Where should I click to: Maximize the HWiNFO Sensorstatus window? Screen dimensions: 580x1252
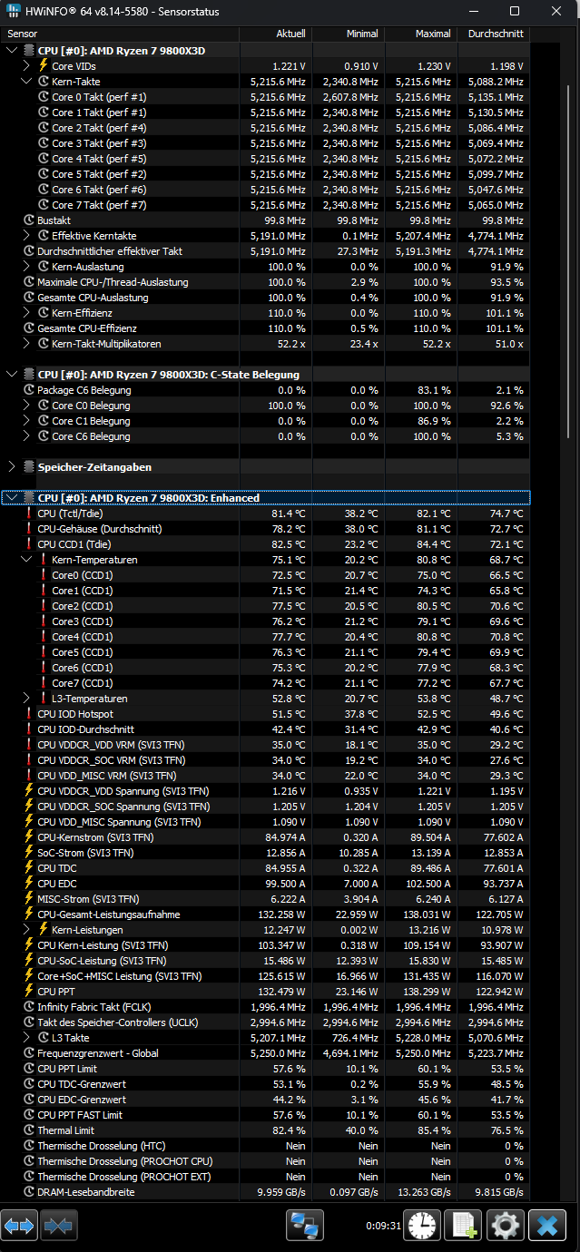(515, 12)
